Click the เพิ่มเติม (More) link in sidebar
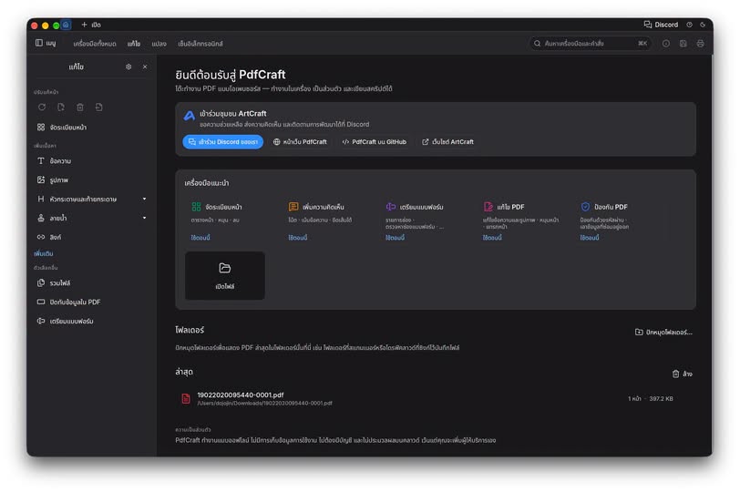The height and width of the screenshot is (492, 740). [x=44, y=254]
